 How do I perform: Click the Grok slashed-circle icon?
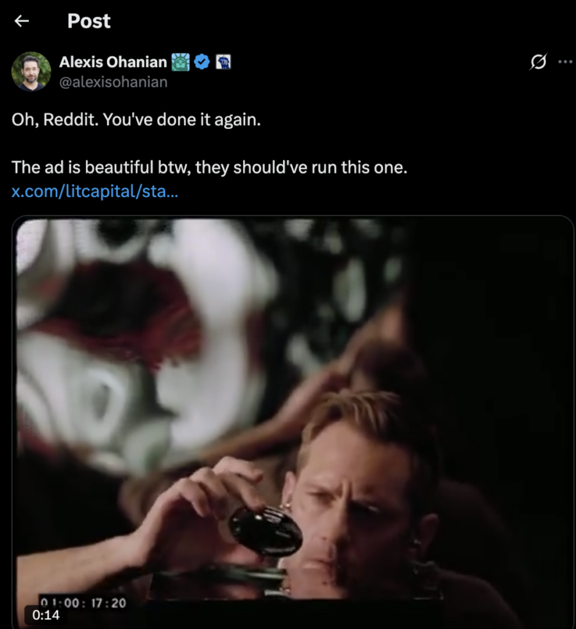pyautogui.click(x=538, y=61)
